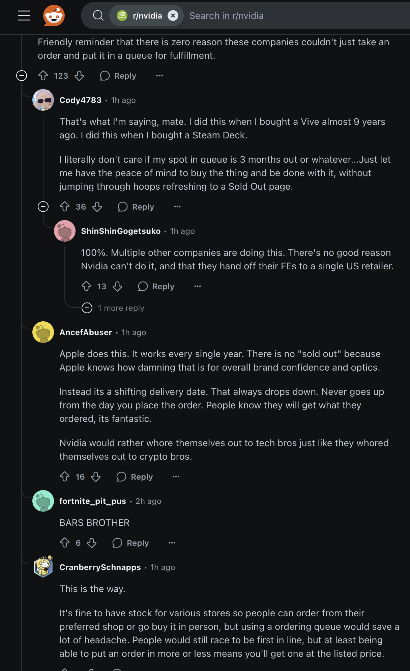Collapse the top comment thread with 123 votes
This screenshot has height=671, width=410.
(x=22, y=76)
